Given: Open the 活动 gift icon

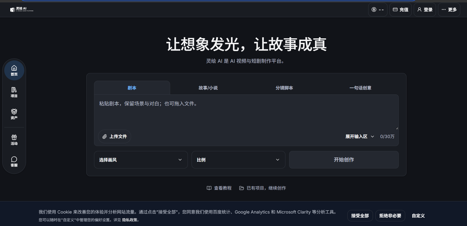Looking at the screenshot, I should click(14, 140).
